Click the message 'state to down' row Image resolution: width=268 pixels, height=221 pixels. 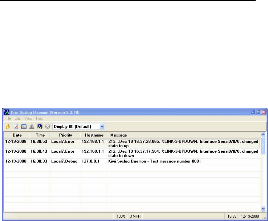click(x=183, y=153)
